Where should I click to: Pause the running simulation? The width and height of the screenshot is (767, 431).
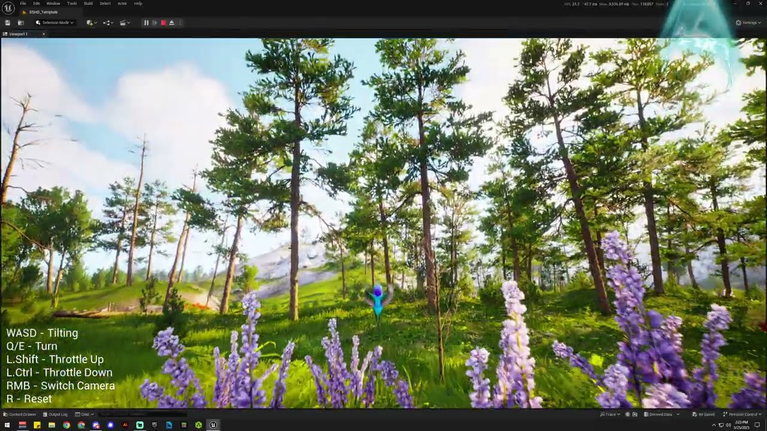pyautogui.click(x=146, y=23)
